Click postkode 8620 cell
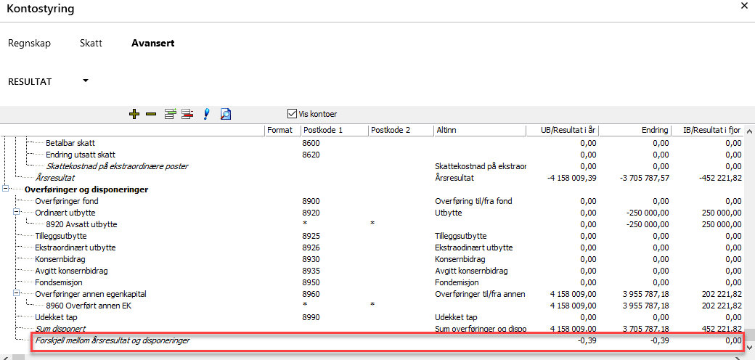The width and height of the screenshot is (755, 360). pos(311,155)
